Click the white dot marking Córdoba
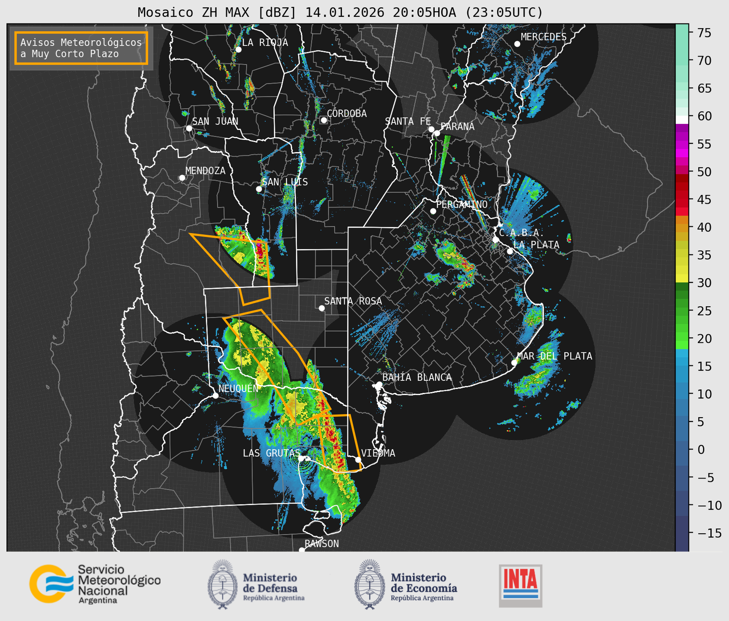 coord(324,120)
